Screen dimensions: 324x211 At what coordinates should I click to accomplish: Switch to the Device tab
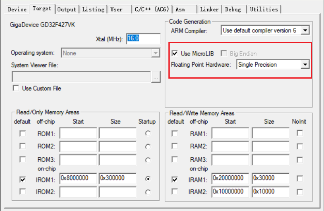pos(17,9)
